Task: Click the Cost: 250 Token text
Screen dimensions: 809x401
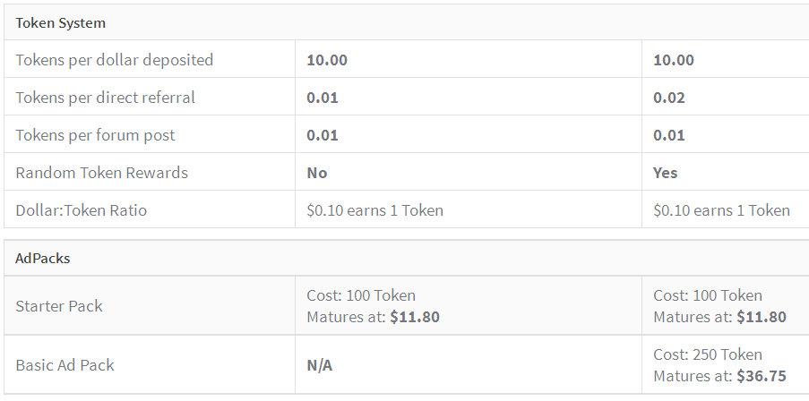Action: (708, 354)
